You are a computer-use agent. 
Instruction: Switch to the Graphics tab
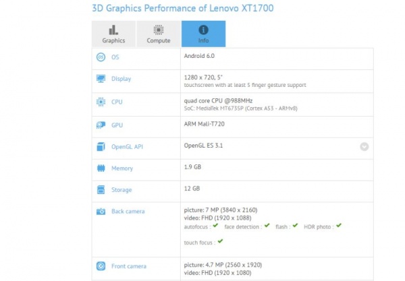click(113, 34)
